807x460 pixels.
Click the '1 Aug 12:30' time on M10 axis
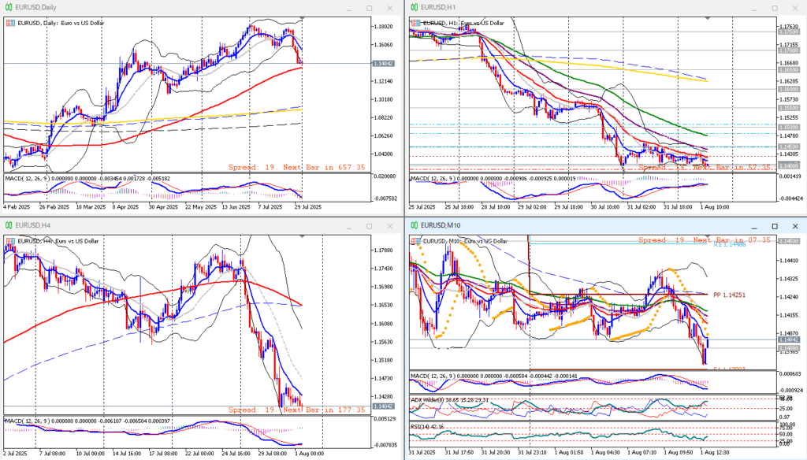click(x=715, y=453)
